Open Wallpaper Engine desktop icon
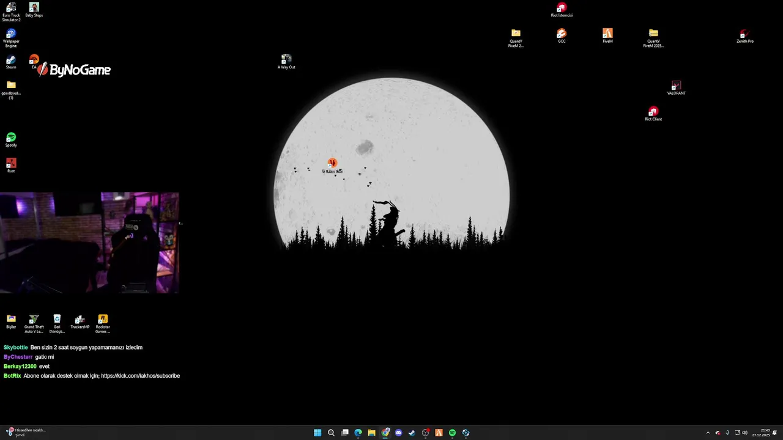The image size is (783, 440). tap(11, 38)
